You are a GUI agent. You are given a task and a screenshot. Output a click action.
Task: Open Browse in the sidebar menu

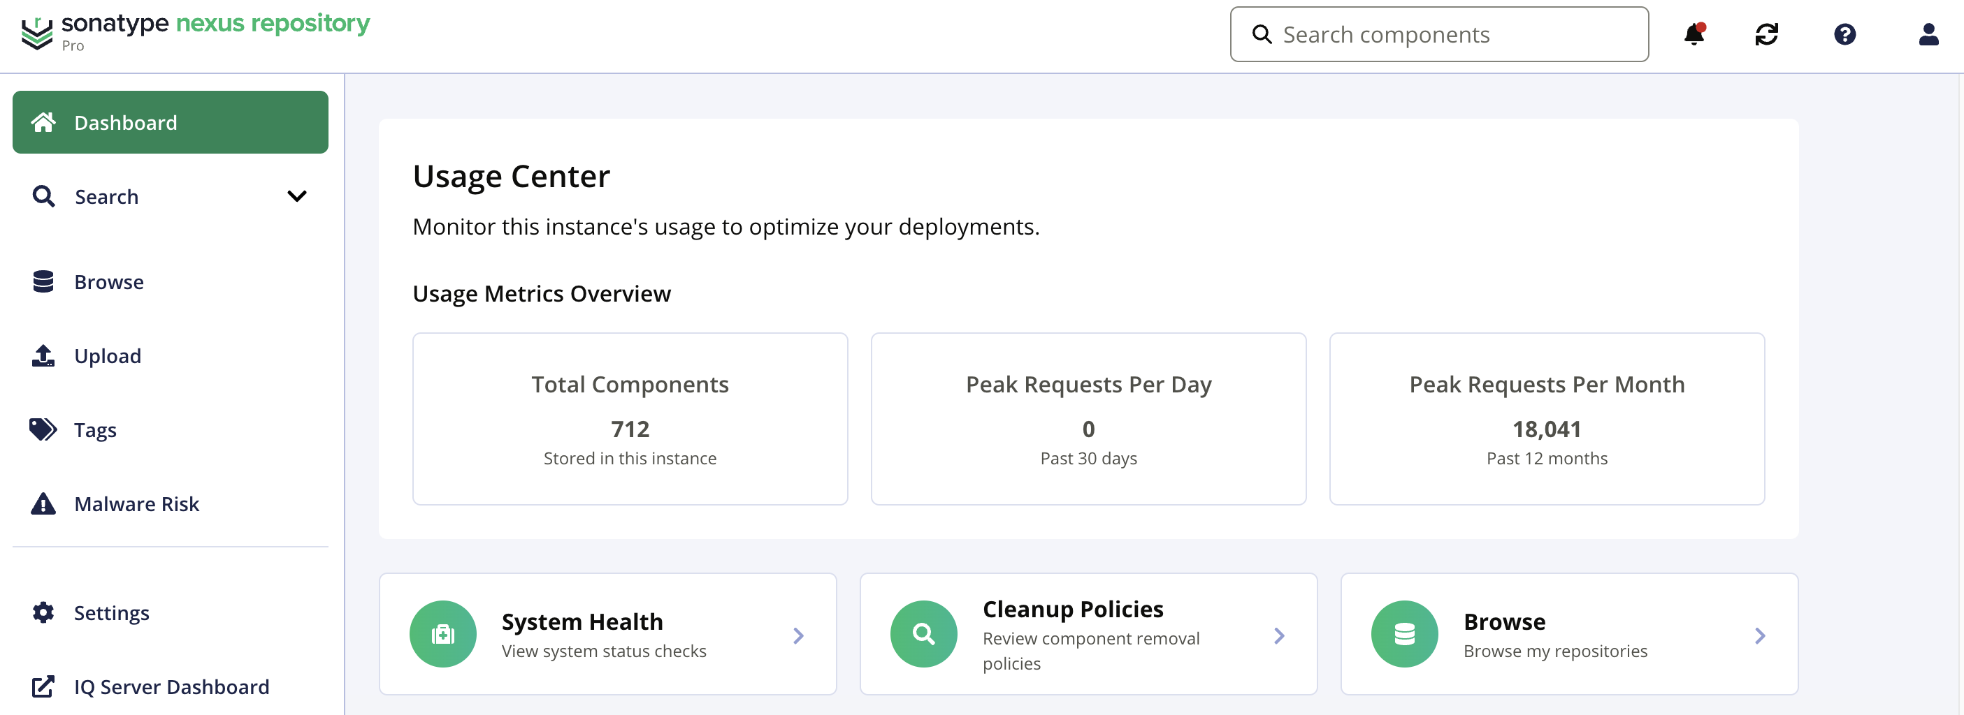click(x=109, y=281)
